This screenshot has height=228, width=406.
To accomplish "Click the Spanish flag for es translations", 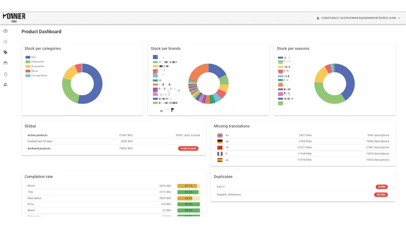I will (220, 160).
